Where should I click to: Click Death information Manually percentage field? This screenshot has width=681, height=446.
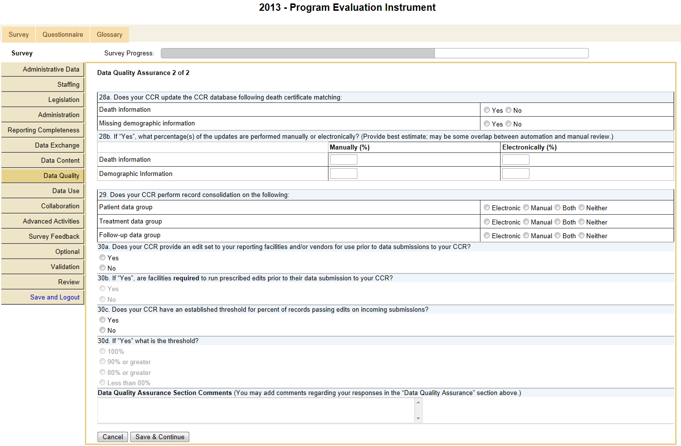pos(343,159)
